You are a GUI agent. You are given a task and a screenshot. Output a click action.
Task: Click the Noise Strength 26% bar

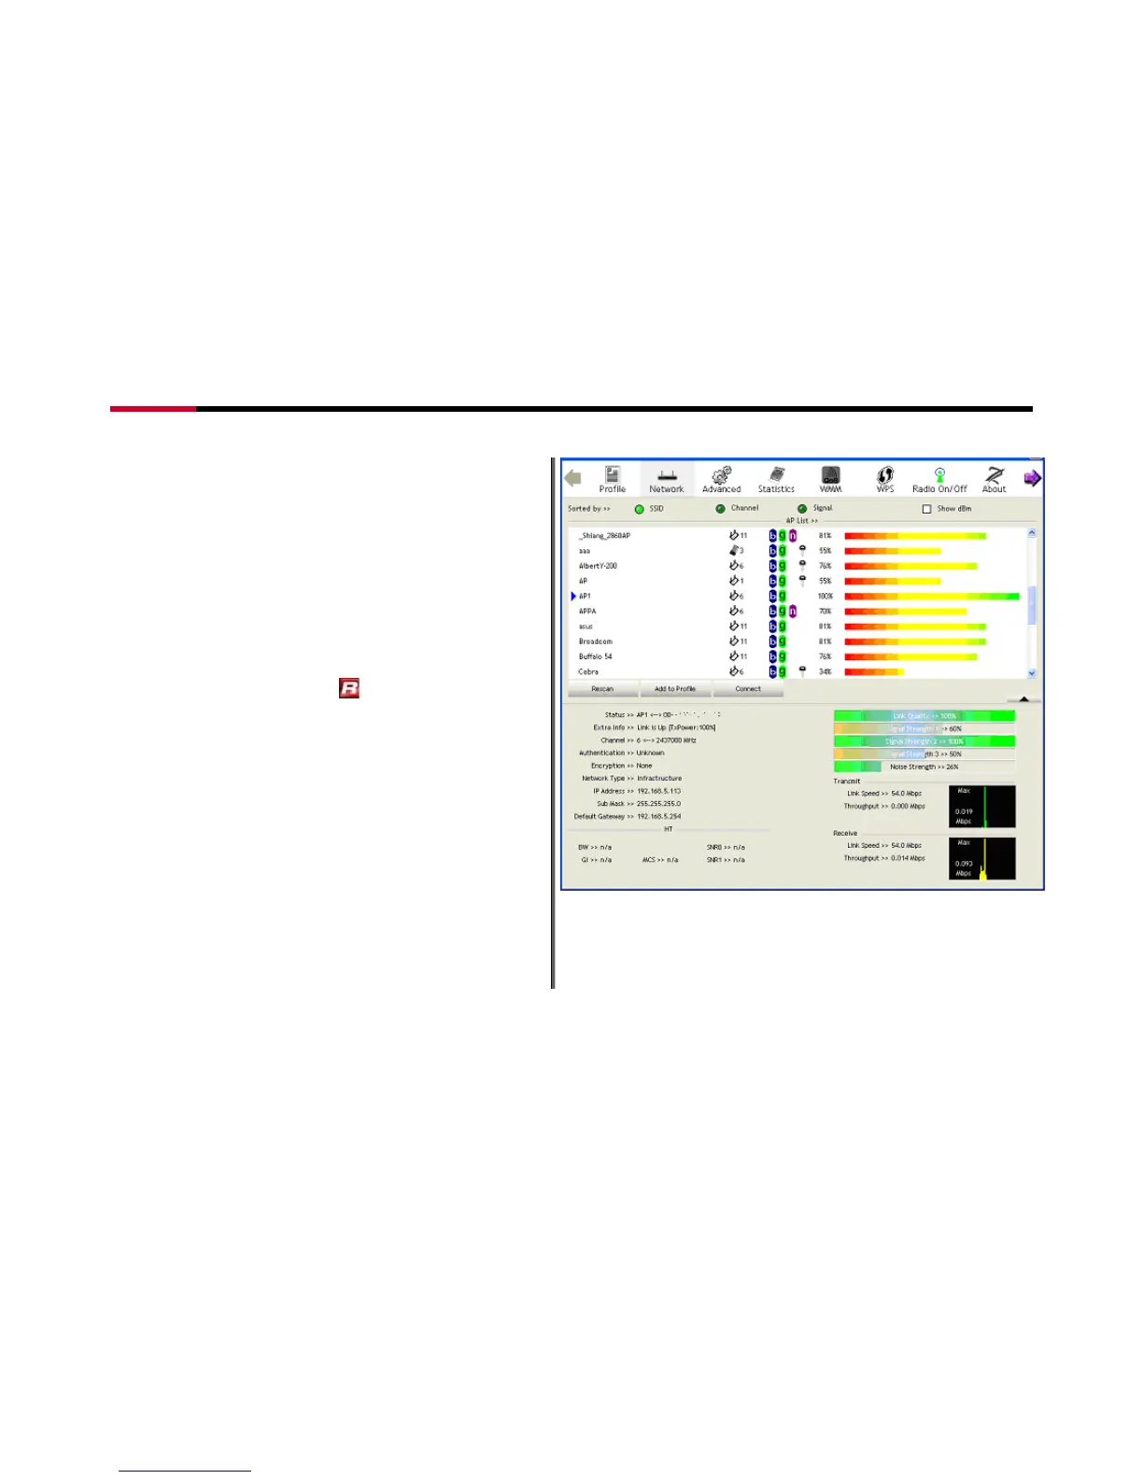tap(924, 767)
